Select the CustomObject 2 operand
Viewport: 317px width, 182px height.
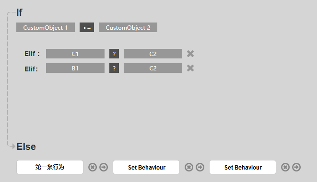coord(128,27)
